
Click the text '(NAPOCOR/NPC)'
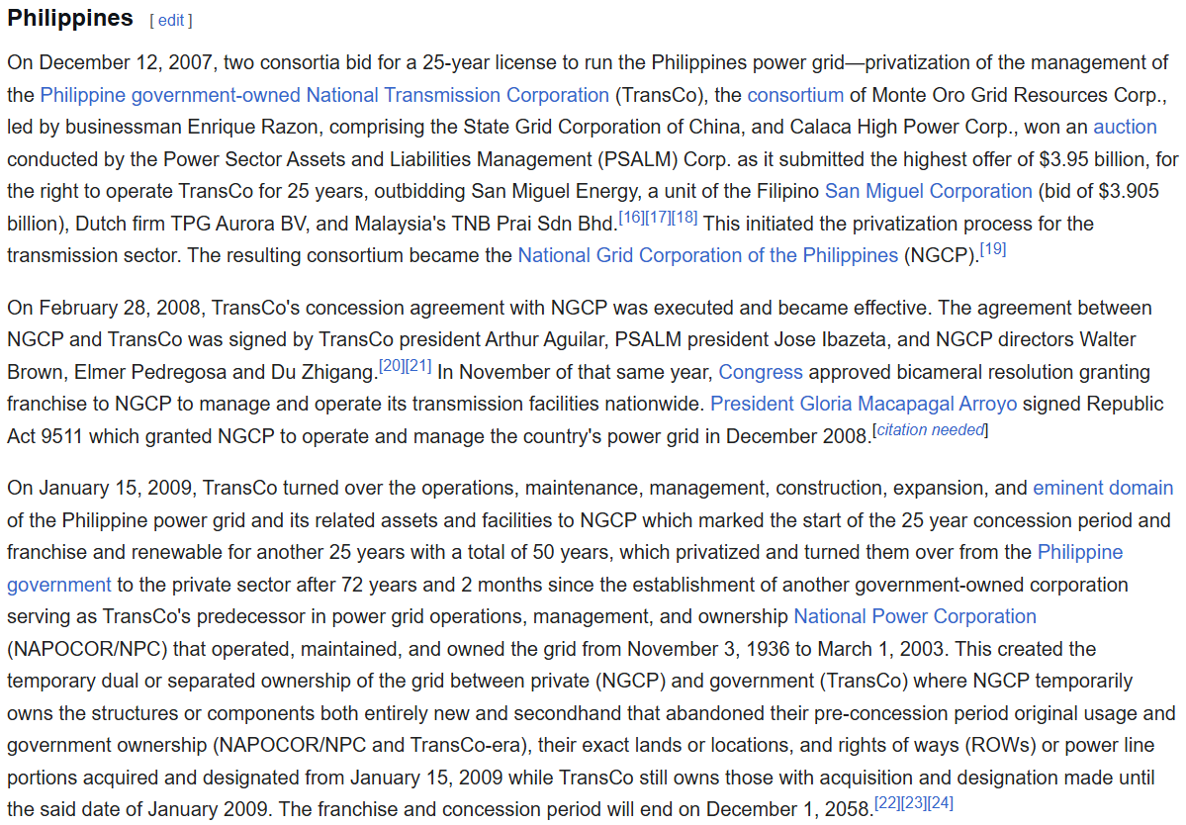tap(89, 649)
